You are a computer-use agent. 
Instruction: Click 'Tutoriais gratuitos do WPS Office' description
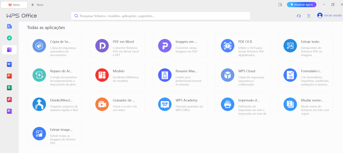[189, 108]
